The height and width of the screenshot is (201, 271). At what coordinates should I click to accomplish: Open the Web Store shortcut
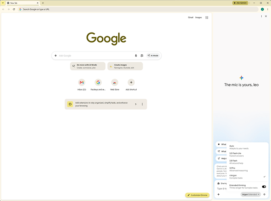115,85
